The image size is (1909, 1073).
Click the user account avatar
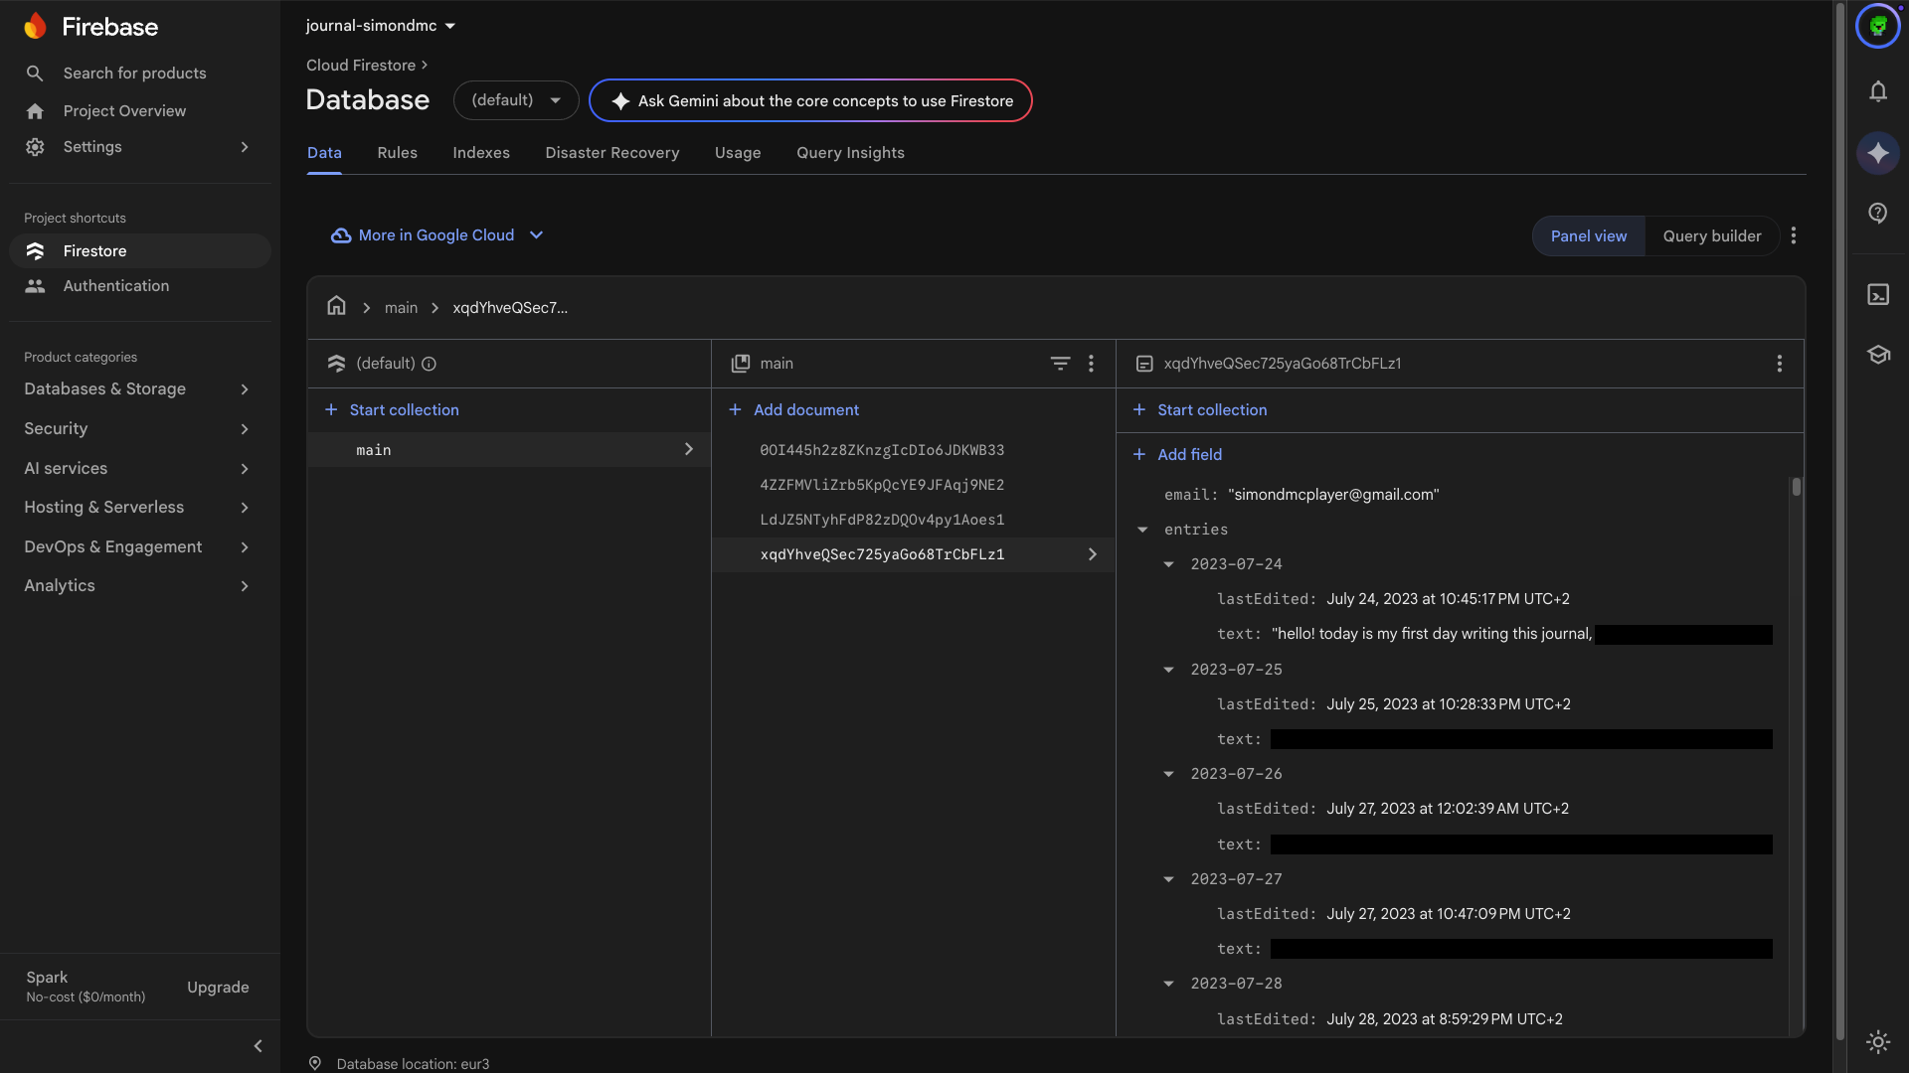(x=1877, y=26)
